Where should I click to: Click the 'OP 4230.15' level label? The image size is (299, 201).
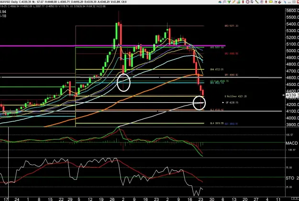point(232,103)
